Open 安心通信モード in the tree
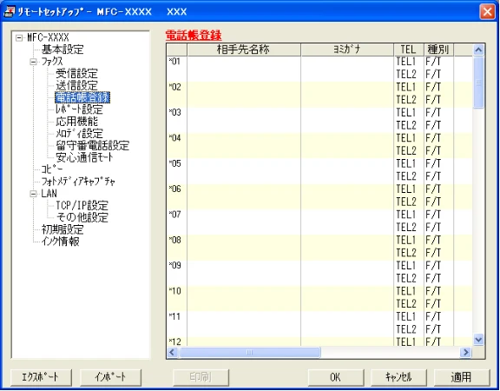500x391 pixels. tap(84, 157)
